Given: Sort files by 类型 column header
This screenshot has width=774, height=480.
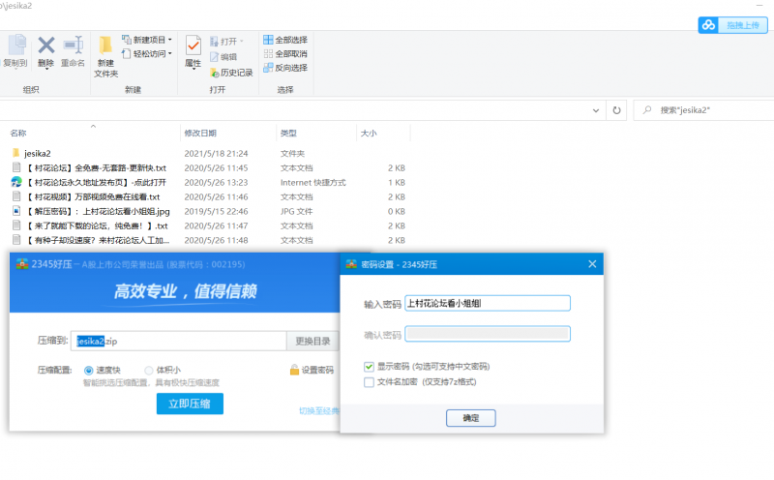Looking at the screenshot, I should tap(288, 133).
